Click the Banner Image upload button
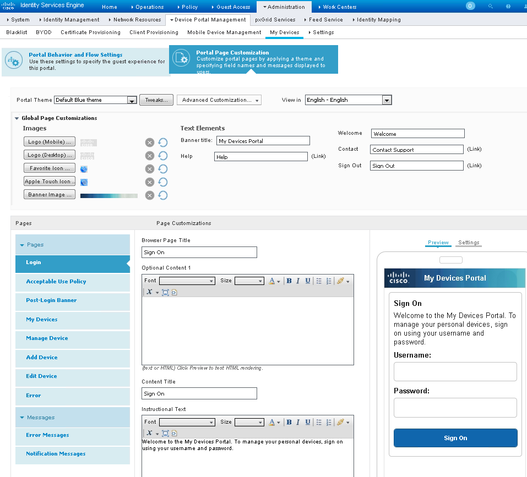 tap(50, 195)
